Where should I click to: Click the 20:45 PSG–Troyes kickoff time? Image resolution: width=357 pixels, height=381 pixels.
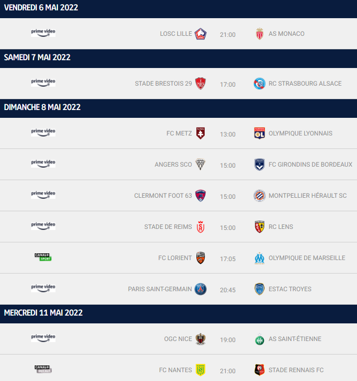pyautogui.click(x=228, y=290)
